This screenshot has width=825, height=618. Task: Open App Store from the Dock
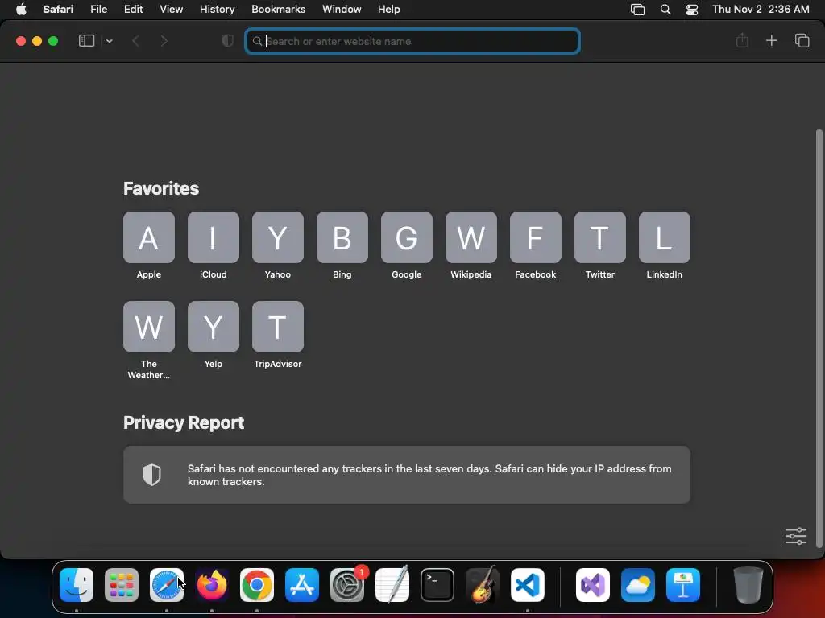point(302,585)
